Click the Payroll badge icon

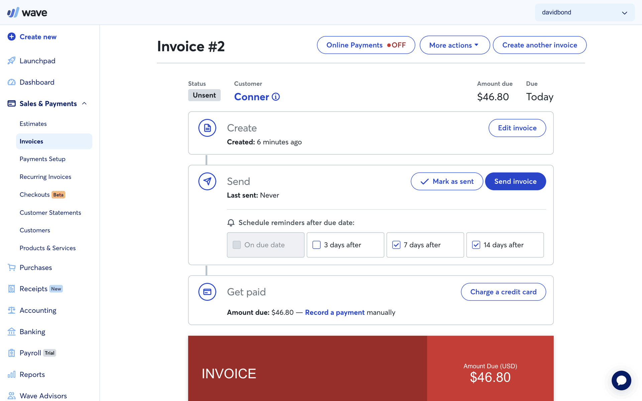pyautogui.click(x=11, y=353)
